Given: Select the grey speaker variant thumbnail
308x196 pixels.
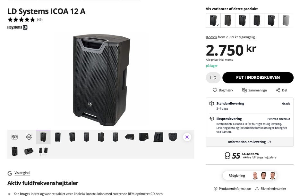Looking at the screenshot, I should [x=286, y=20].
